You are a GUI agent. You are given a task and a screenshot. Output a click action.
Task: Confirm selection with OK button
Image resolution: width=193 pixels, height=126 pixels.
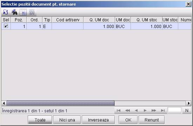[128, 120]
